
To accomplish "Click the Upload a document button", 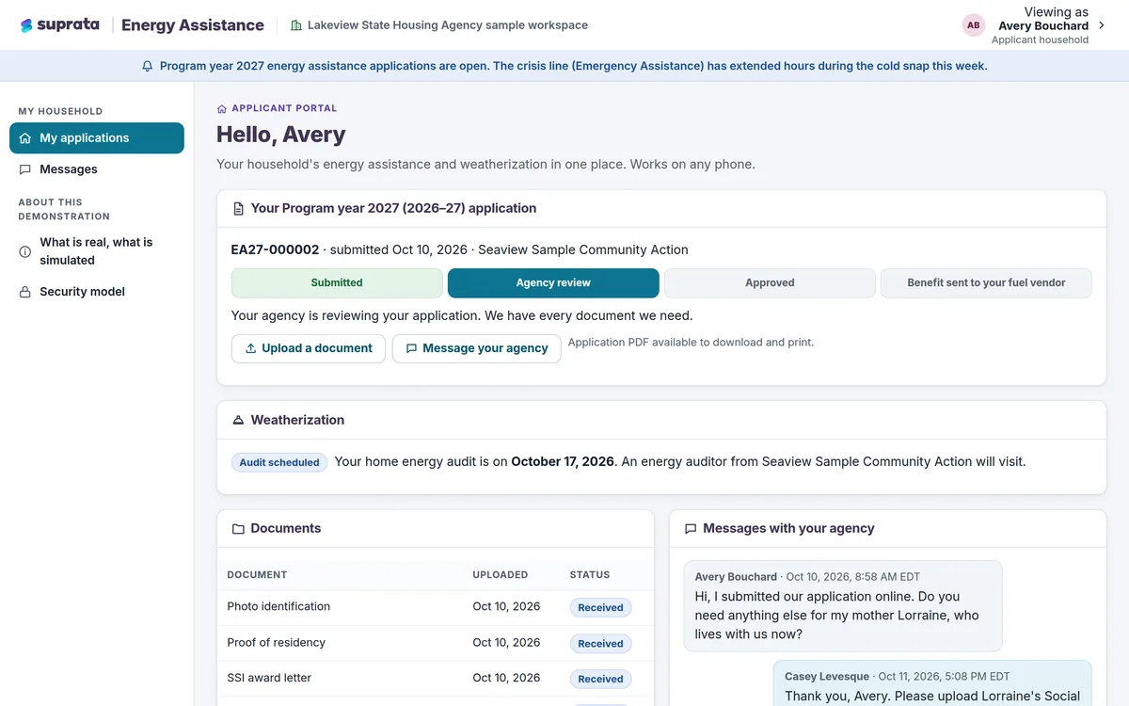I will pos(309,348).
